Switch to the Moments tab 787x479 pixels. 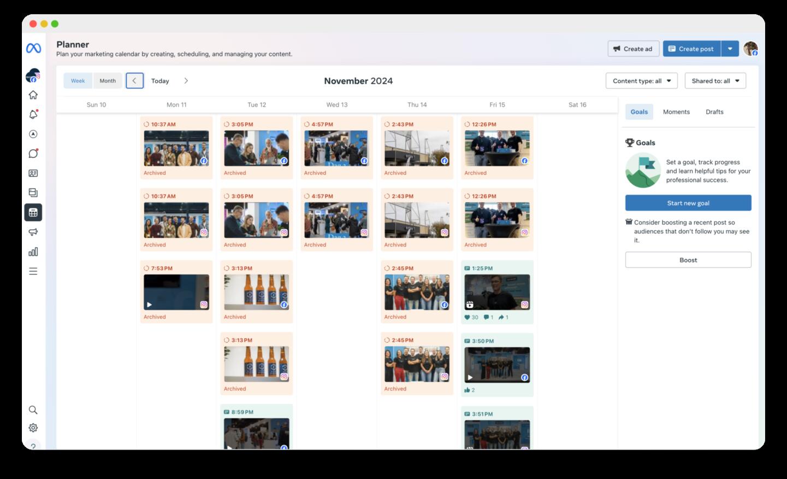[x=676, y=112]
